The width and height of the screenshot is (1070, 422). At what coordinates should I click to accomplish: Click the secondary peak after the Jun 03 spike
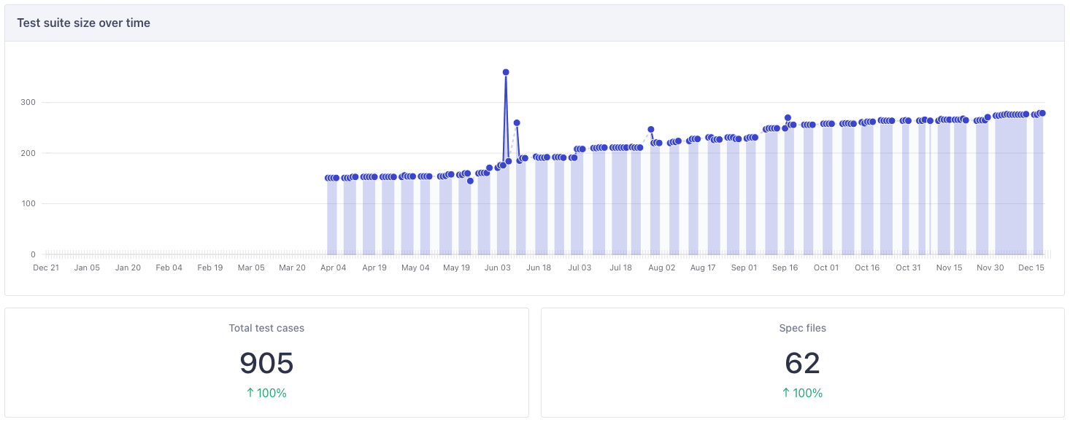(516, 122)
